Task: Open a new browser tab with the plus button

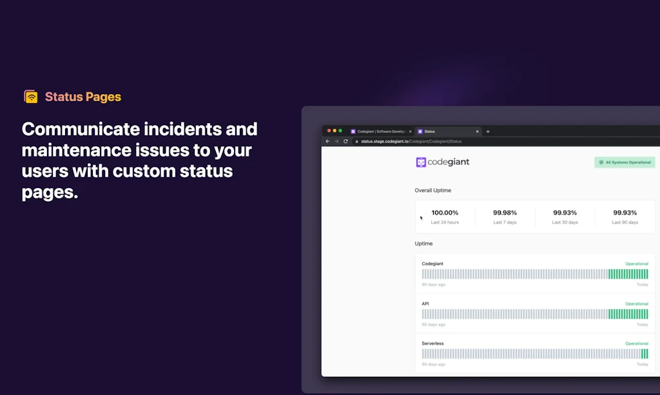Action: click(488, 131)
